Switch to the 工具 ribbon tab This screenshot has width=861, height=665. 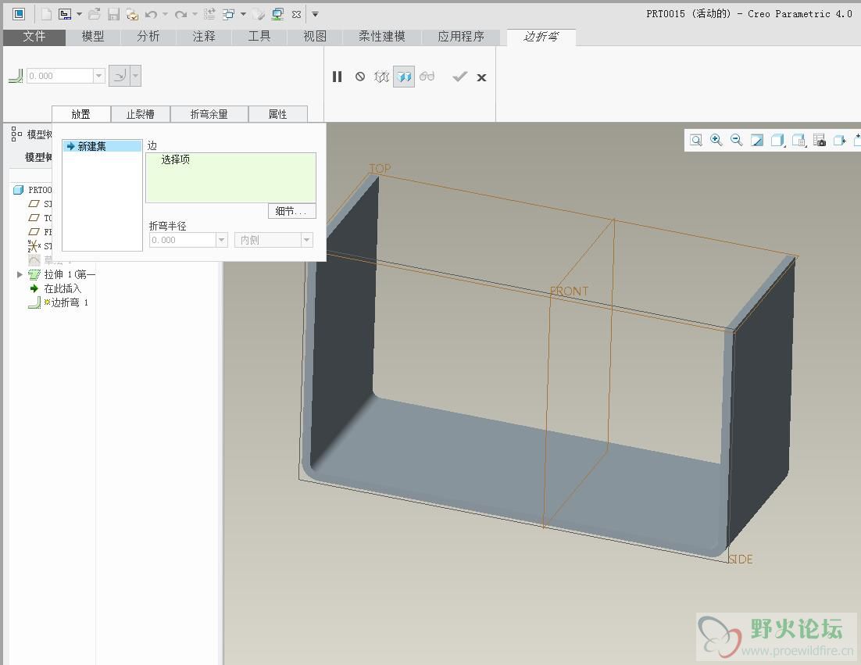tap(259, 37)
